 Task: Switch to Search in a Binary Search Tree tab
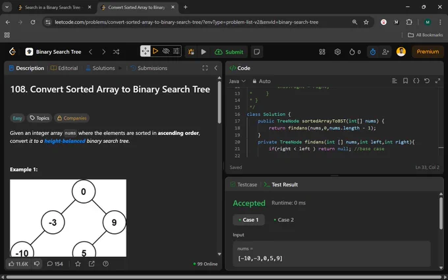53,7
